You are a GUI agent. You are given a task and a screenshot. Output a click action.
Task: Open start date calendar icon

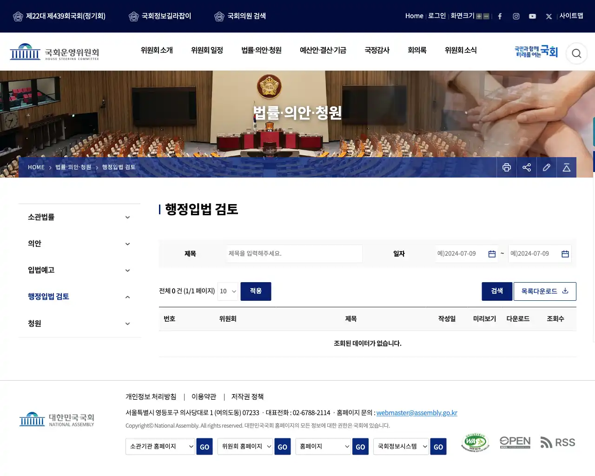(492, 254)
